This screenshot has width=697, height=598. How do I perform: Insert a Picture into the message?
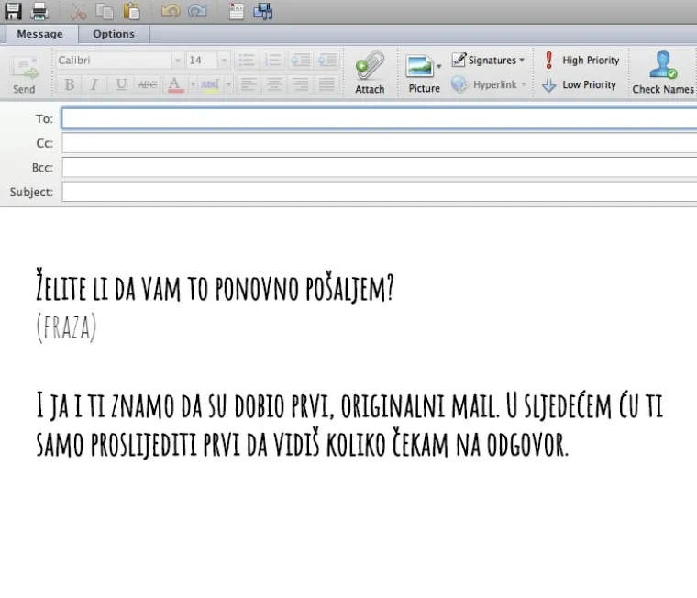[x=423, y=72]
